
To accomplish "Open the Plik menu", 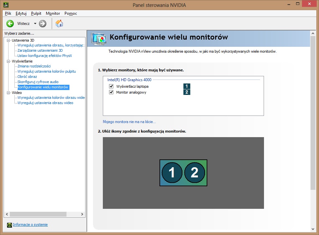I will (x=8, y=13).
